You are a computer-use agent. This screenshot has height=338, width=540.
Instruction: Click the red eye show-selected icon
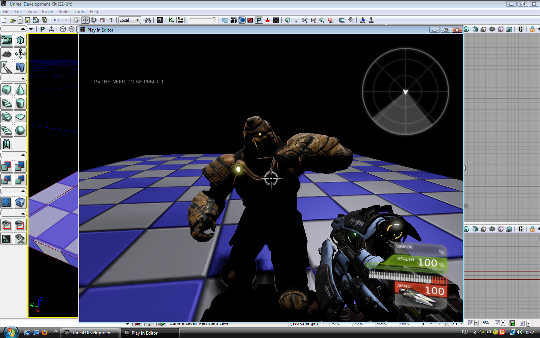[x=7, y=225]
